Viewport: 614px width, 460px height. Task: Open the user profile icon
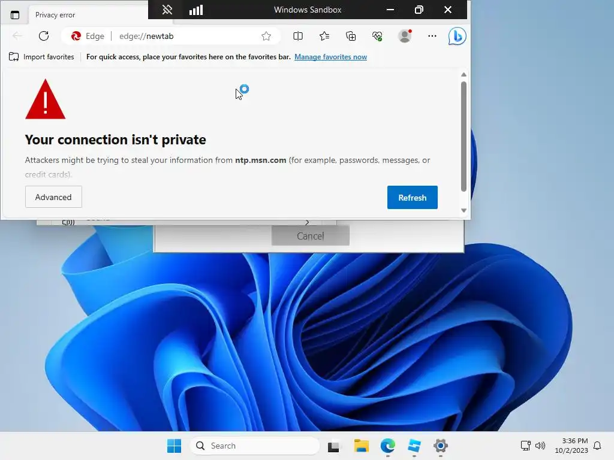click(x=405, y=36)
